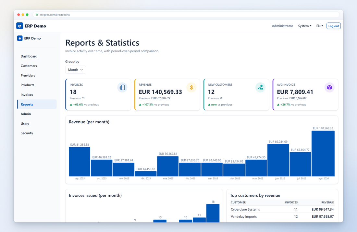Click the +26.7% vs previous indicator
The width and height of the screenshot is (357, 232).
291,105
